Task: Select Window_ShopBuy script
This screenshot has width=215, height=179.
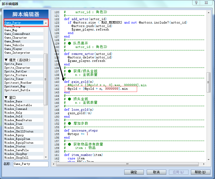Action: click(24, 154)
